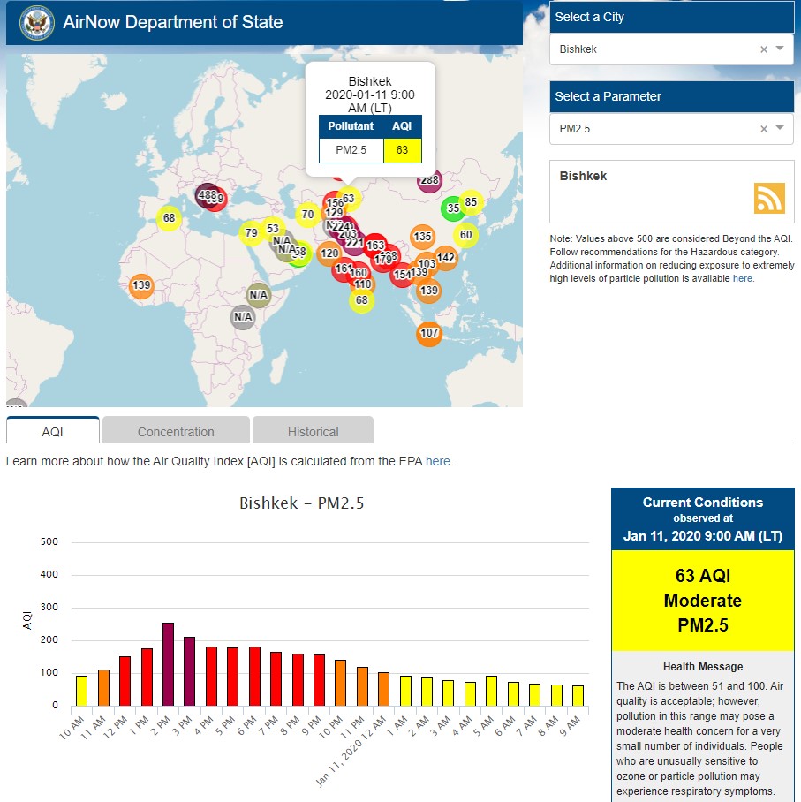Click the yellow 63 AQI popup cell
This screenshot has height=802, width=801.
click(x=403, y=150)
